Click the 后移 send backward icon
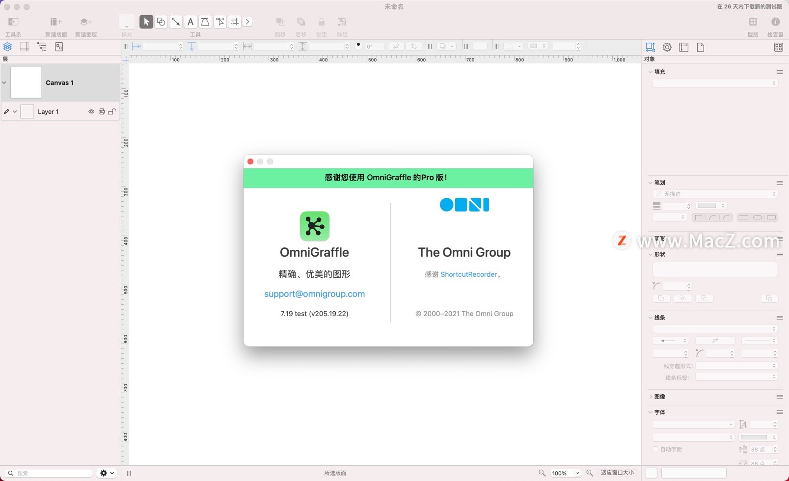 point(301,22)
